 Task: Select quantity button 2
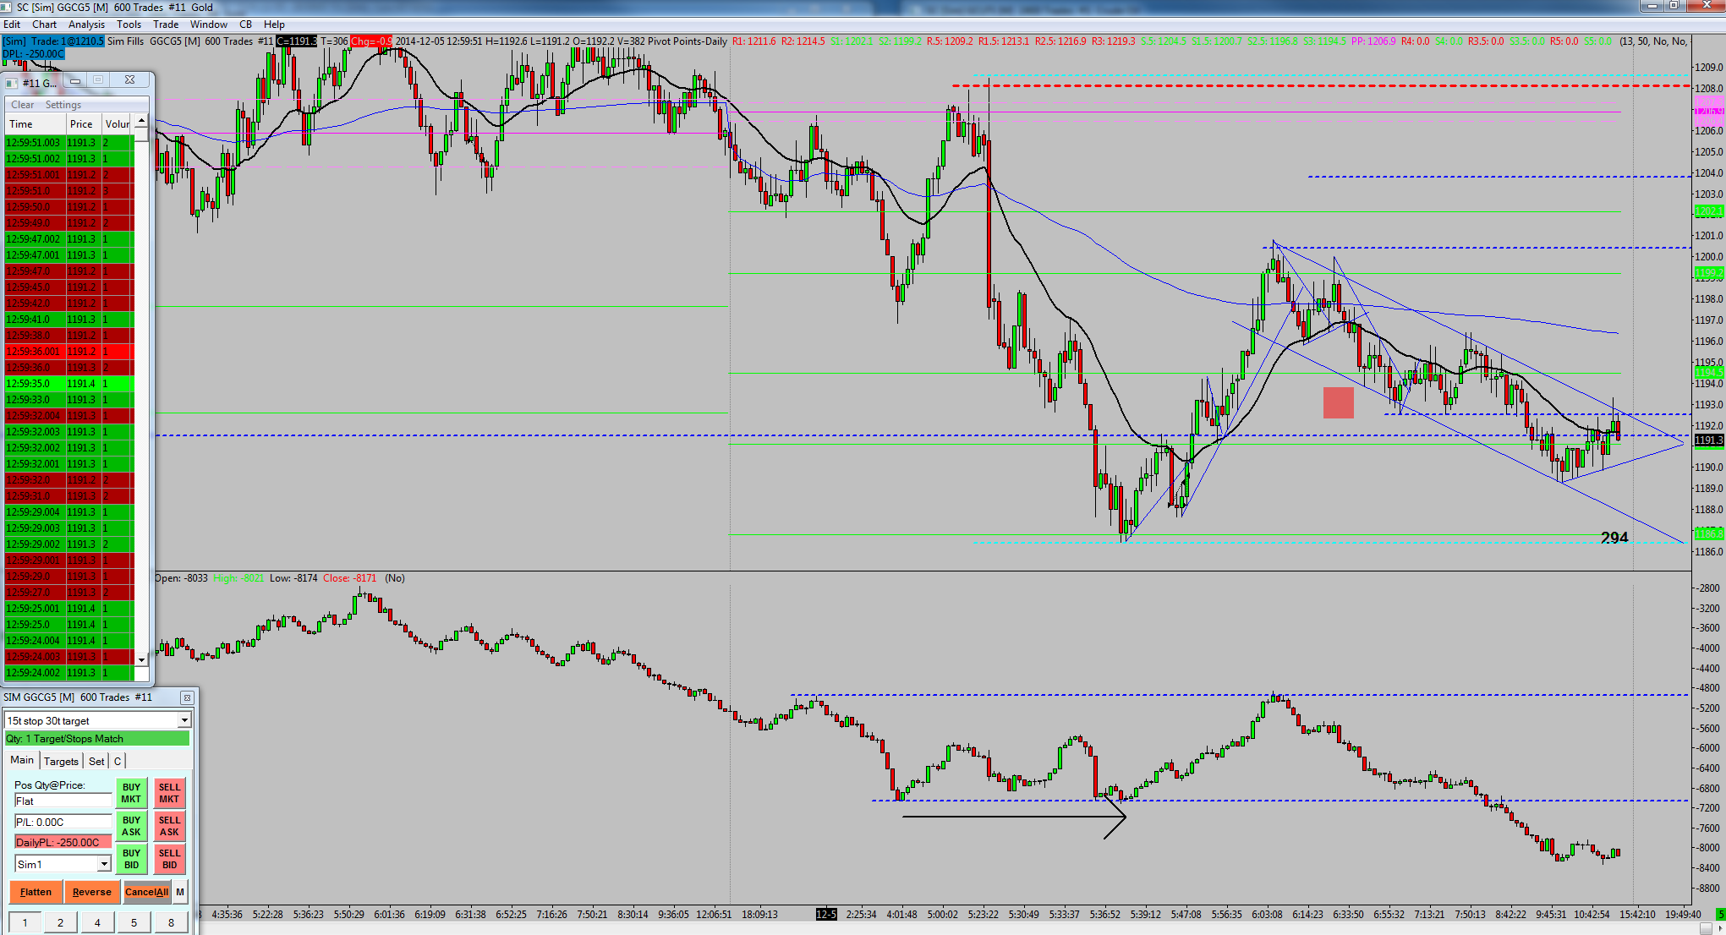pos(60,922)
